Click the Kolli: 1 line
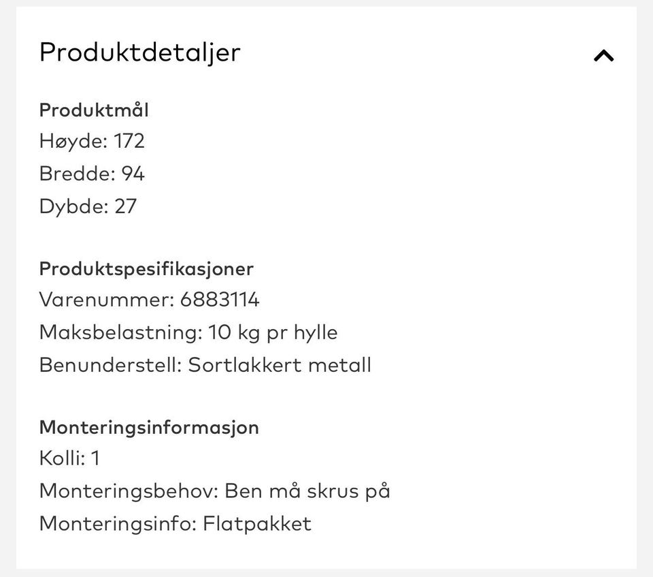This screenshot has width=653, height=577. click(69, 458)
